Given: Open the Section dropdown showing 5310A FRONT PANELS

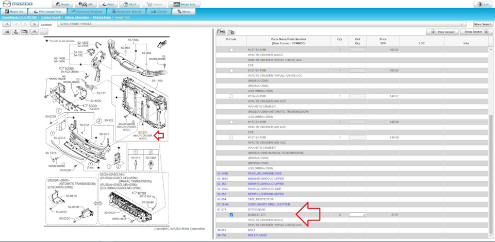Looking at the screenshot, I should click(262, 24).
